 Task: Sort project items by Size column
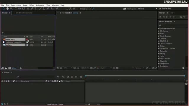(42, 37)
